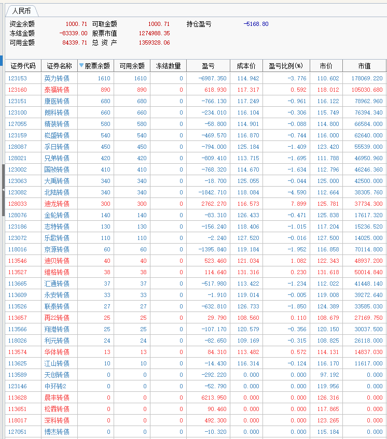Click the 成本价 column header
This screenshot has height=439, width=387.
[246, 66]
